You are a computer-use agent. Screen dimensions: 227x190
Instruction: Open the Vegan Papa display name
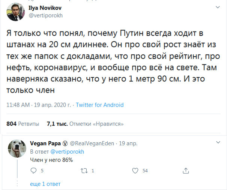(x=43, y=143)
